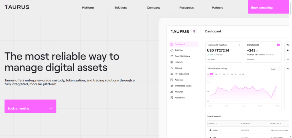Click the Network globe icon

(x=172, y=62)
